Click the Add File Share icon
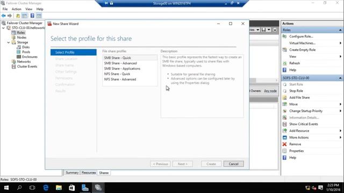344x193 pixels. click(x=284, y=98)
